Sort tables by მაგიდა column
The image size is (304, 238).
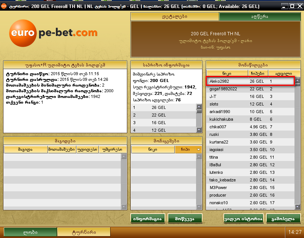tap(25, 150)
